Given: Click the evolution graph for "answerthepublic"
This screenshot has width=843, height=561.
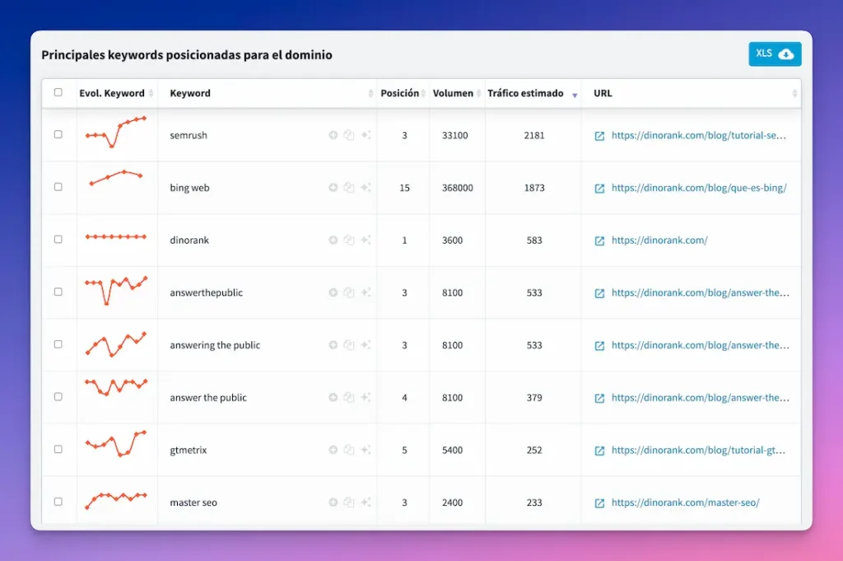Looking at the screenshot, I should [x=117, y=292].
